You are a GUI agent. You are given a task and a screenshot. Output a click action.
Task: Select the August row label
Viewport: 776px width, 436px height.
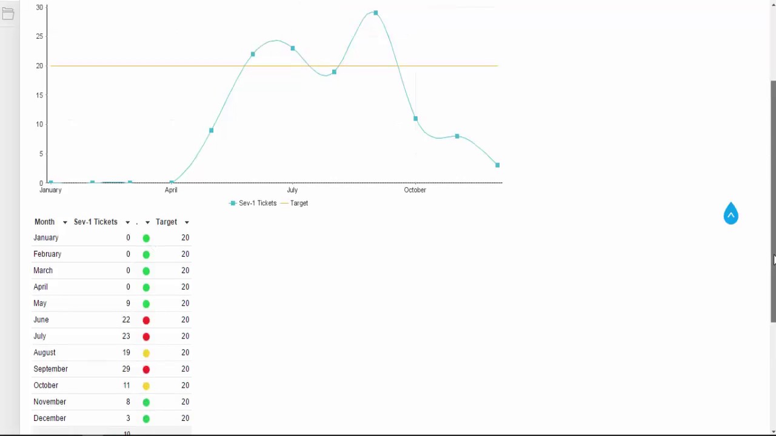[x=44, y=352]
